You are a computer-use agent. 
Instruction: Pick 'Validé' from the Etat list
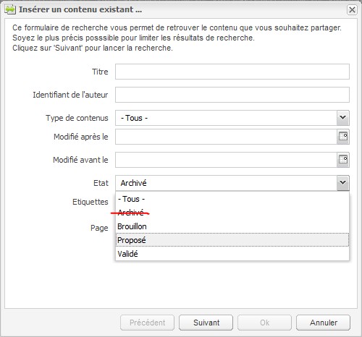(232, 254)
